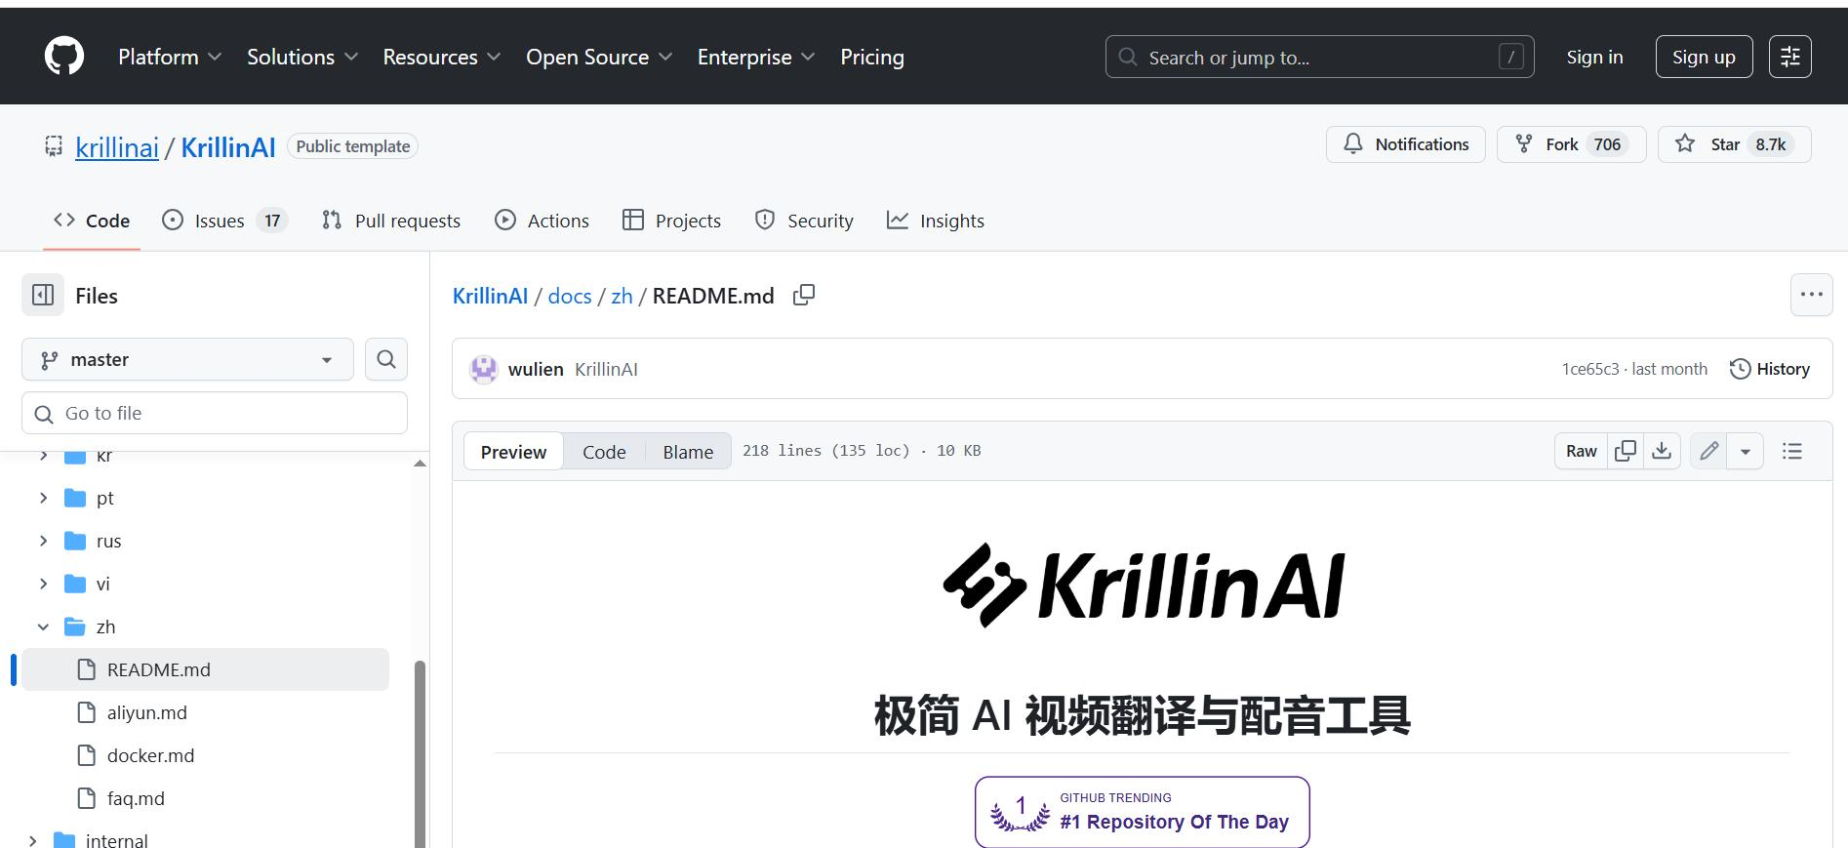Screen dimensions: 1848x848
Task: Open the KrillinAI commit message link
Action: coord(606,369)
